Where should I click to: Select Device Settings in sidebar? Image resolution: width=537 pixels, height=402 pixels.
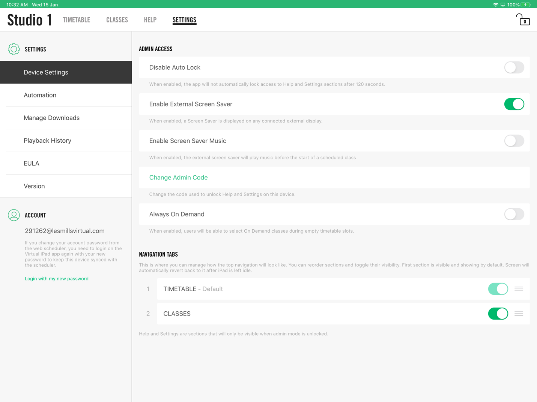[x=66, y=72]
